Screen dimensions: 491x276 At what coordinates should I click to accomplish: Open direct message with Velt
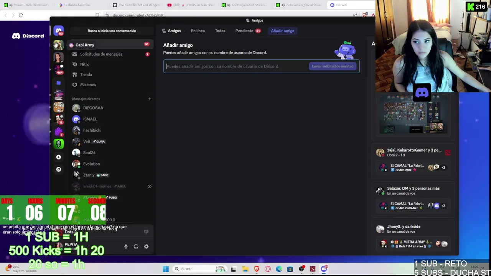click(x=111, y=141)
